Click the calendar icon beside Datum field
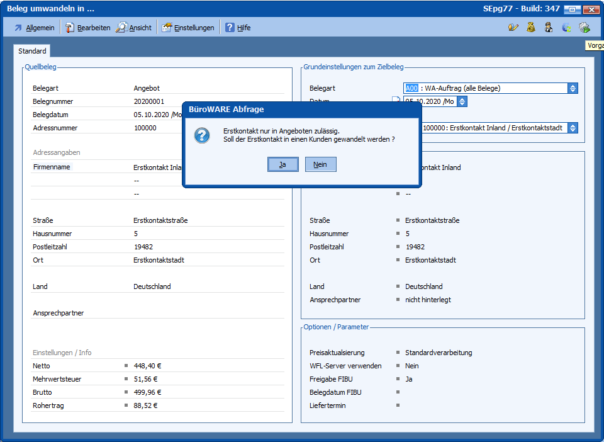This screenshot has width=604, height=442. [396, 101]
